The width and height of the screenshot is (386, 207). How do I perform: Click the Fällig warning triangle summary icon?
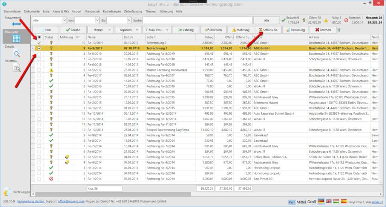[x=326, y=20]
